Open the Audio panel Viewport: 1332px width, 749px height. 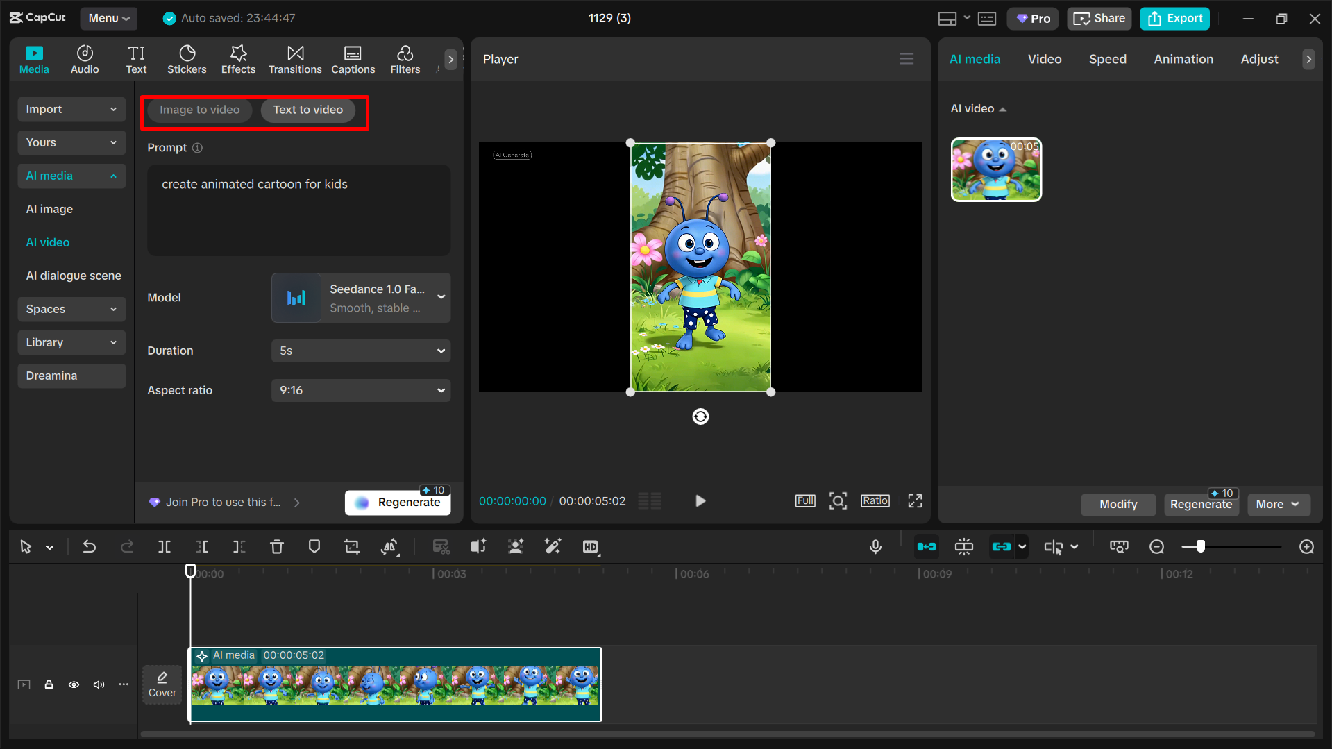[x=84, y=59]
